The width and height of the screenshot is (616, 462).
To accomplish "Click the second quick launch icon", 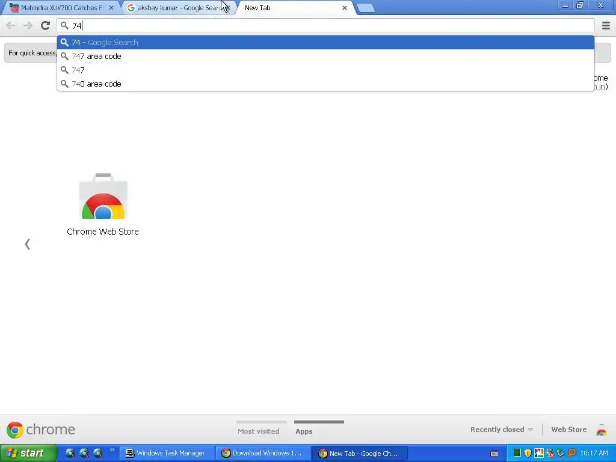I will 84,453.
